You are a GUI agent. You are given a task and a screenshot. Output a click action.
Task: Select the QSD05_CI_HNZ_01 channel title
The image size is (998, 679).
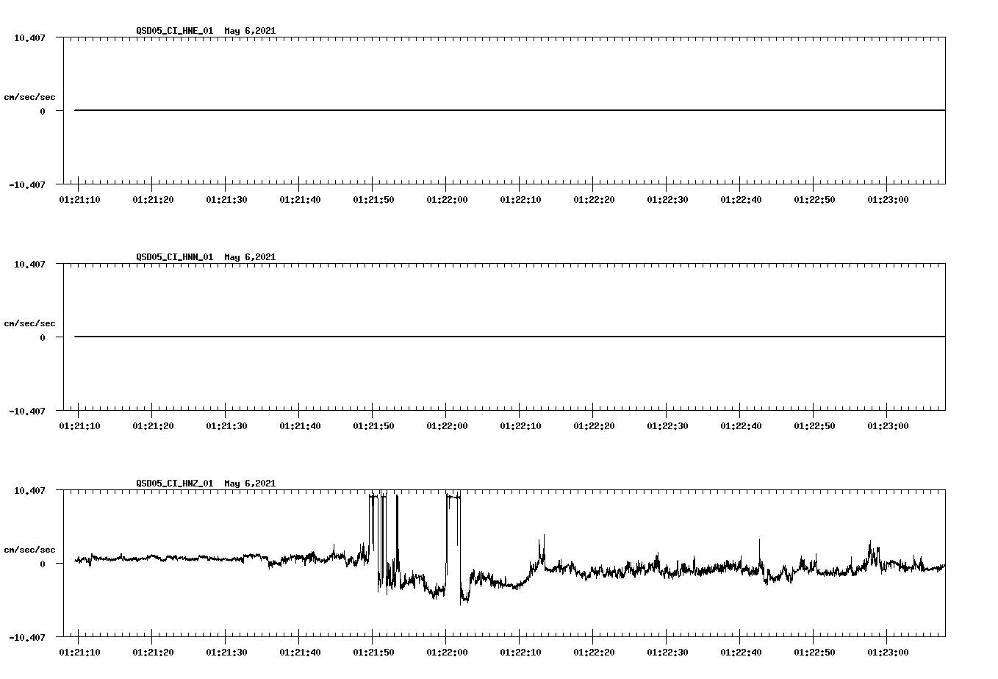pyautogui.click(x=173, y=484)
